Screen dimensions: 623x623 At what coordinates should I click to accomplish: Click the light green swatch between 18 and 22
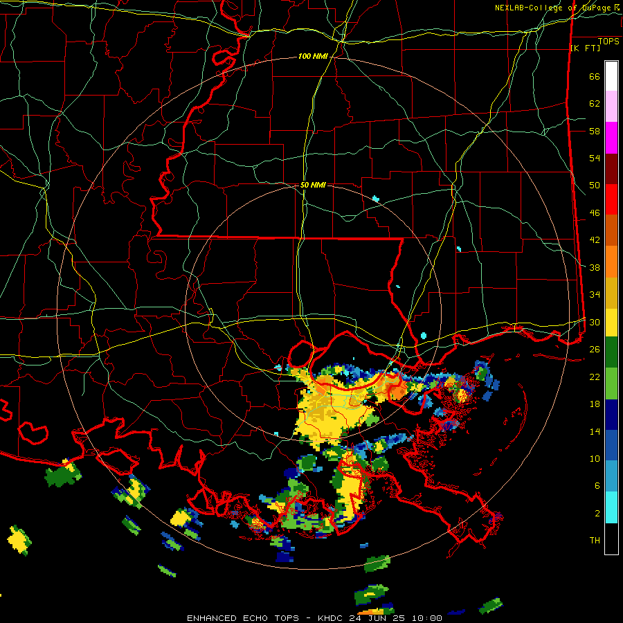click(x=611, y=383)
